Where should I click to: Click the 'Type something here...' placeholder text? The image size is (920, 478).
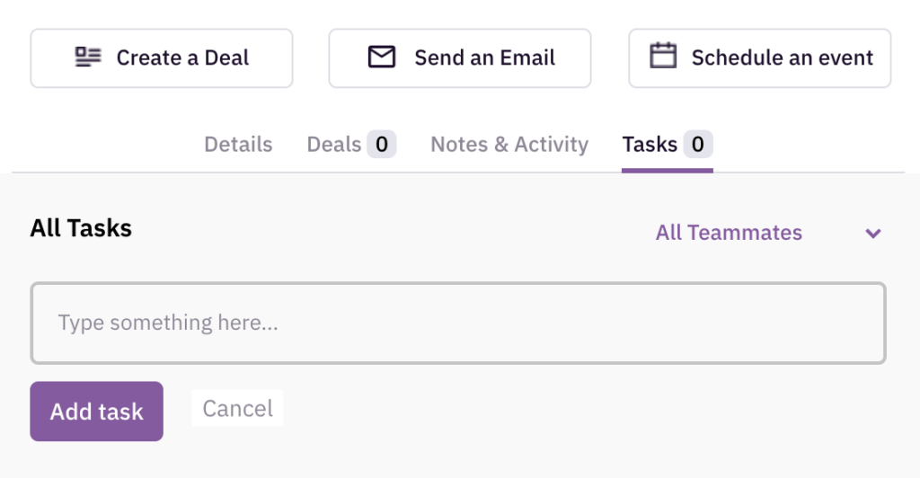pyautogui.click(x=168, y=323)
